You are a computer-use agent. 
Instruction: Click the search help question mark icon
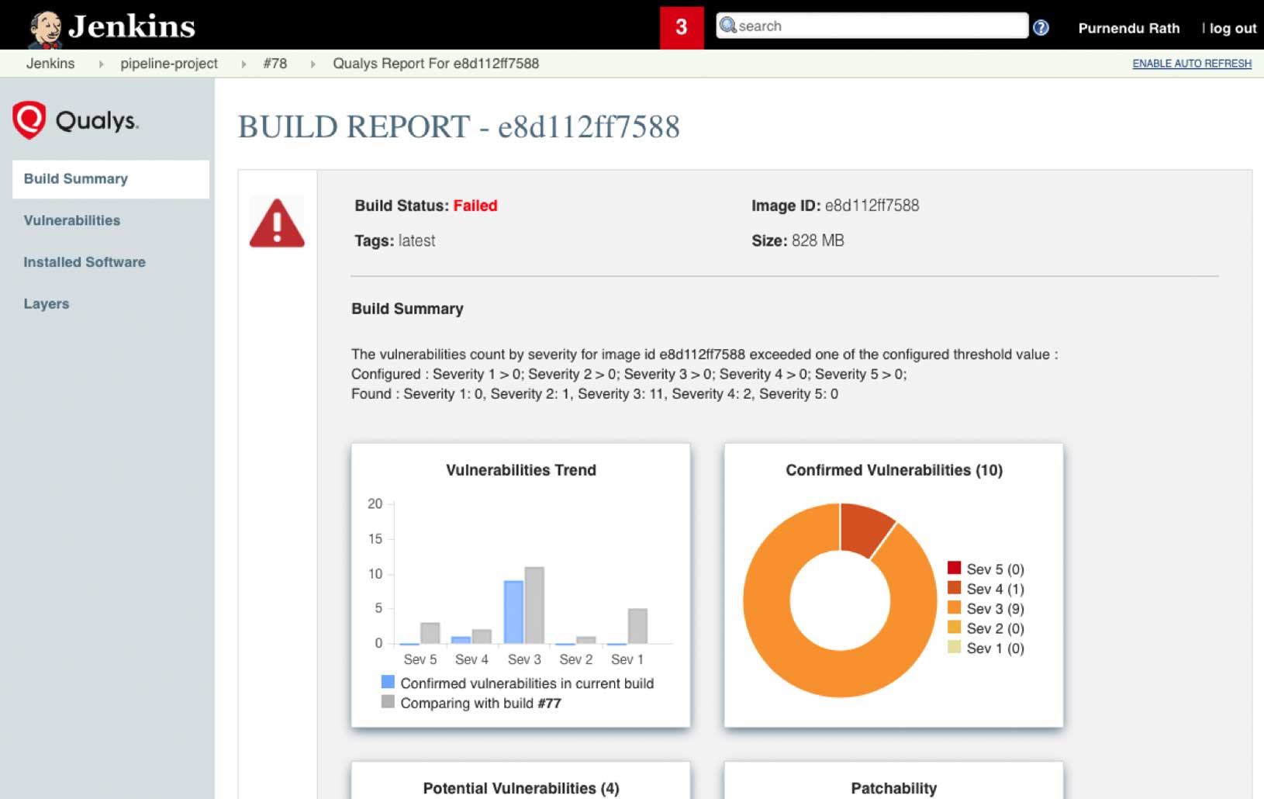tap(1041, 27)
